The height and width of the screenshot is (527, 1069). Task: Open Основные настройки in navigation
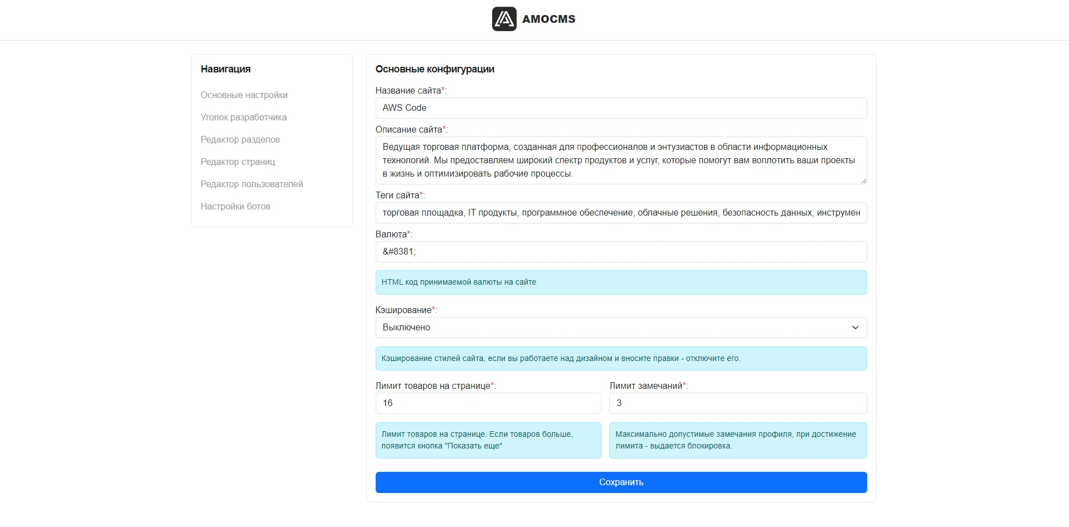click(244, 95)
